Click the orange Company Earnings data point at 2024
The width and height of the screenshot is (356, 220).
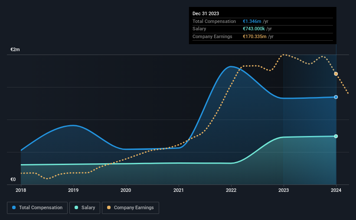pos(336,74)
